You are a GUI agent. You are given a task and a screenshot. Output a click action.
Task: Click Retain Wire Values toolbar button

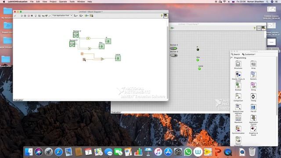[40, 16]
